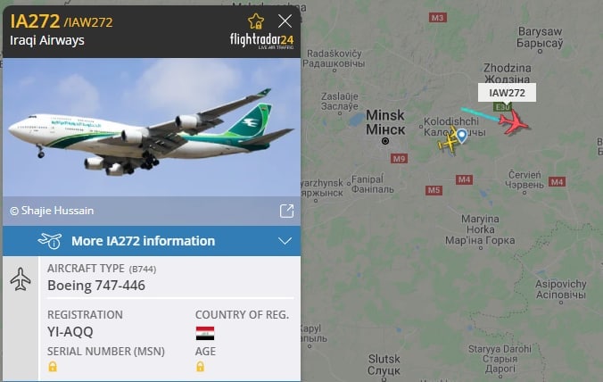Image resolution: width=603 pixels, height=382 pixels.
Task: Click the Iraq flag icon
Action: [205, 333]
